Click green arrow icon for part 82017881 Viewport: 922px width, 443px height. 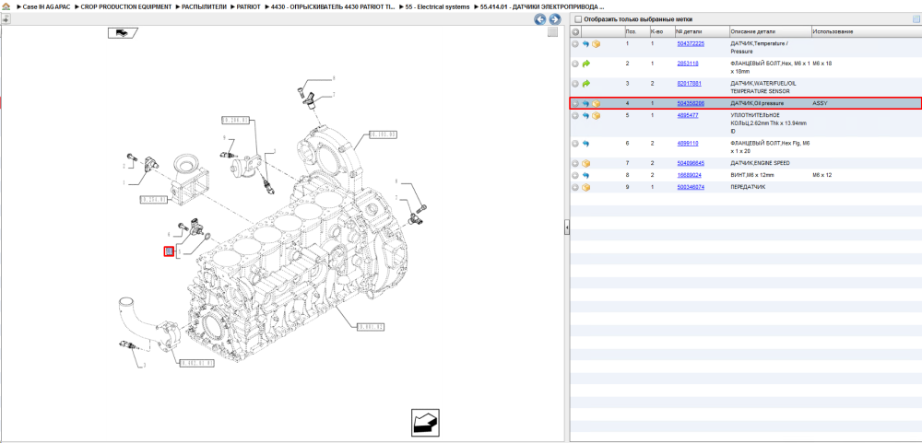click(x=585, y=84)
